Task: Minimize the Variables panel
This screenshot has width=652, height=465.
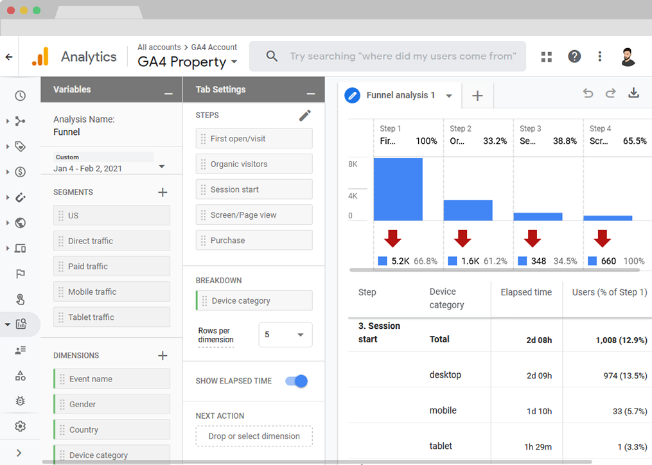Action: pyautogui.click(x=168, y=93)
